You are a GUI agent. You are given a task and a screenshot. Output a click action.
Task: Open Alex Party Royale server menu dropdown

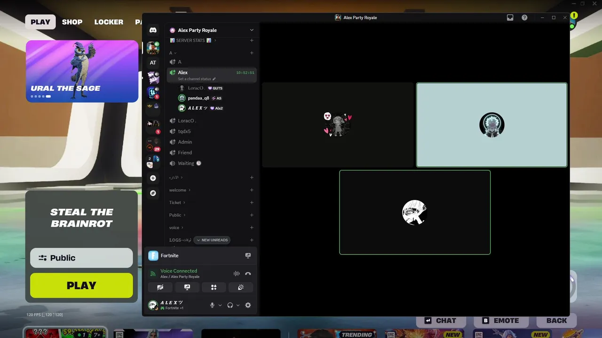click(x=252, y=30)
